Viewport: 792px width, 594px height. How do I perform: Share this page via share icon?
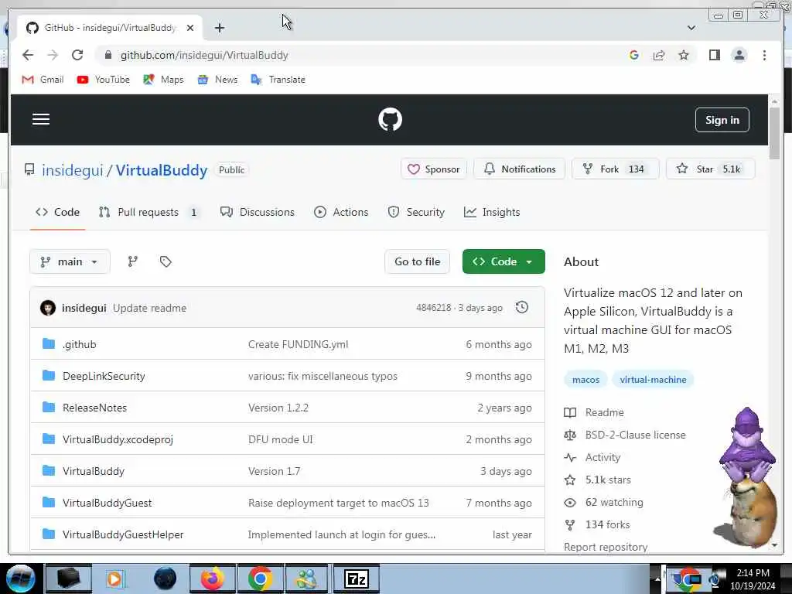pyautogui.click(x=659, y=55)
